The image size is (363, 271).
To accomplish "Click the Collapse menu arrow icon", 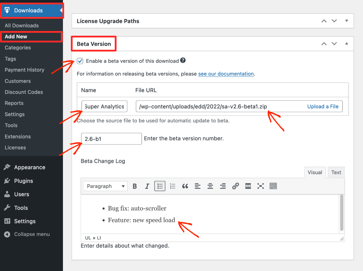I will pyautogui.click(x=7, y=234).
